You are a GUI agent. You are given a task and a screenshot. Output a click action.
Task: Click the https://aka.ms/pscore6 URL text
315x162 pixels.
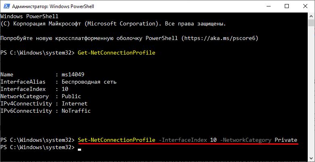tap(220, 38)
